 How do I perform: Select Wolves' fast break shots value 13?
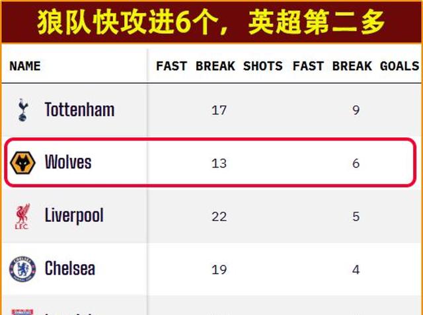(x=219, y=163)
